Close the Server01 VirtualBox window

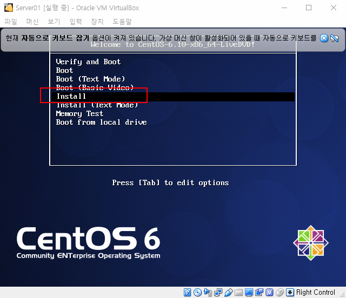click(334, 8)
